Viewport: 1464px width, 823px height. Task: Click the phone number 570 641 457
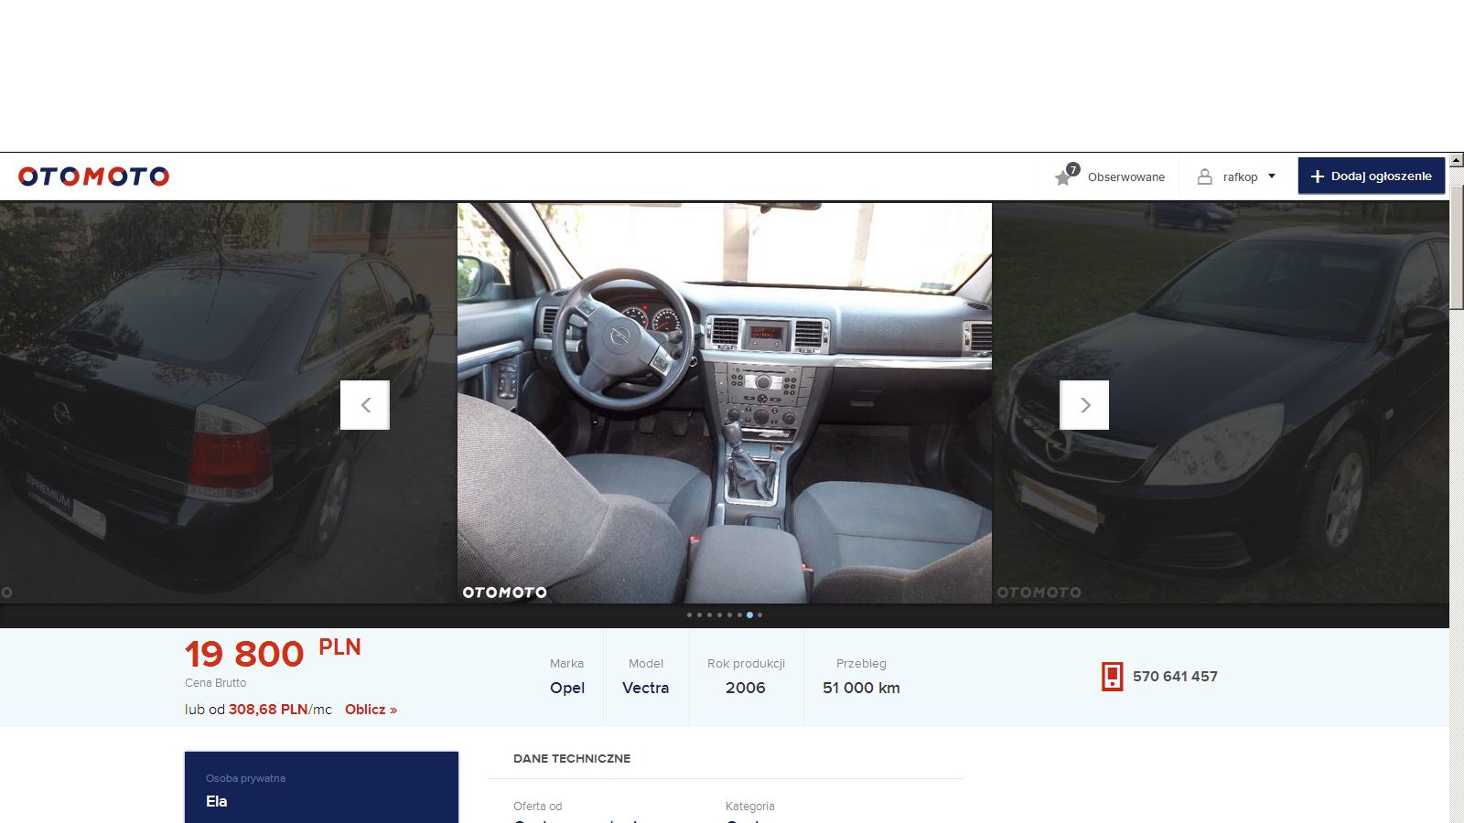click(1175, 677)
